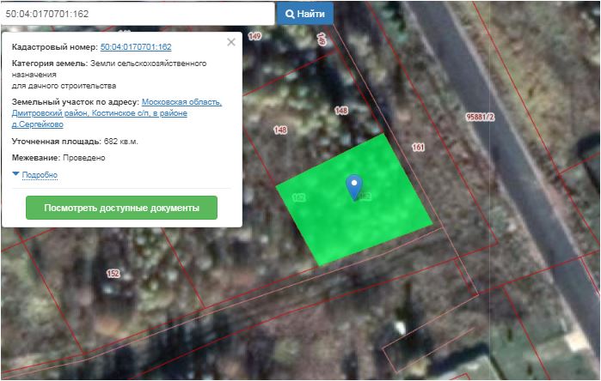
Task: Click Посмотреть доступные документы button
Action: (121, 208)
